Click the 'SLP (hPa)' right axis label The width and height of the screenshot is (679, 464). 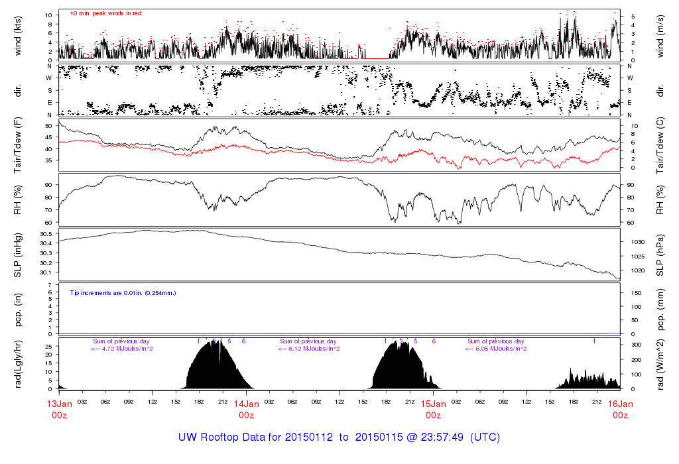tap(662, 255)
